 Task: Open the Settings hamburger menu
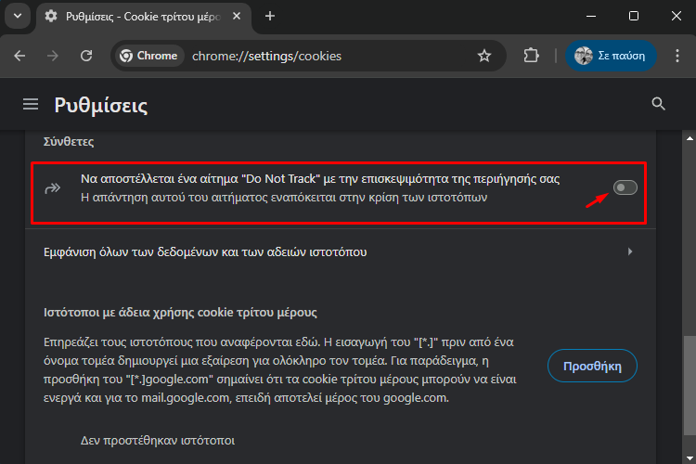coord(31,104)
